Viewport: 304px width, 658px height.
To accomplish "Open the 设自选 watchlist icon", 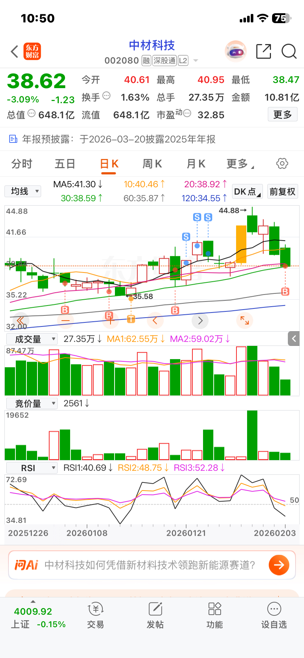I will 274,609.
